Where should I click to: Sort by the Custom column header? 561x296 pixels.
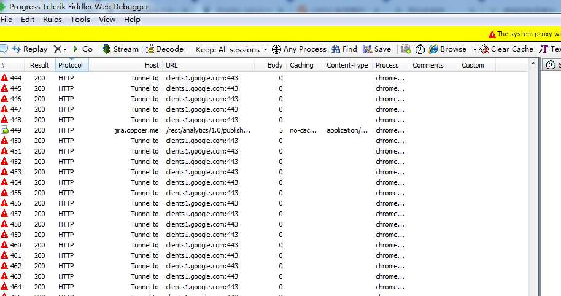[x=476, y=65]
